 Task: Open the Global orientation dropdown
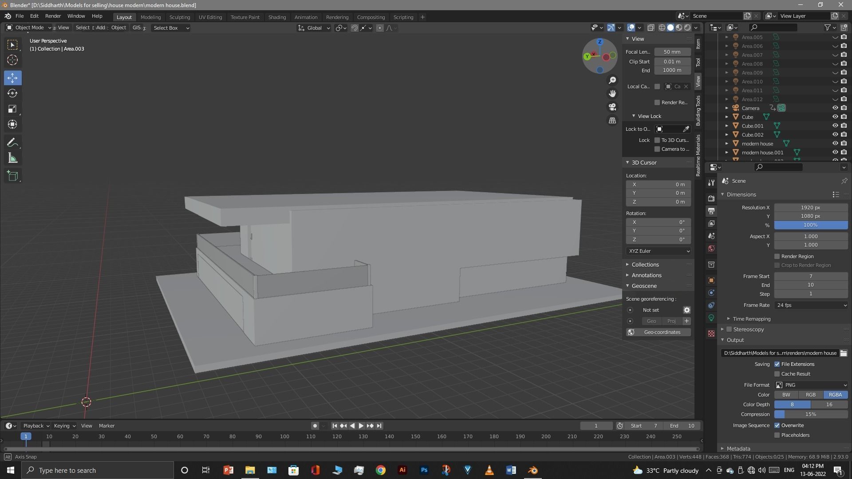(x=314, y=28)
